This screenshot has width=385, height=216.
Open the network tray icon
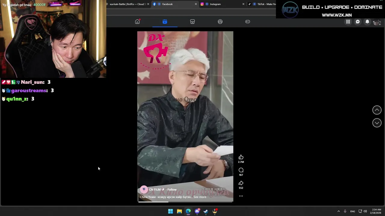[x=360, y=211]
